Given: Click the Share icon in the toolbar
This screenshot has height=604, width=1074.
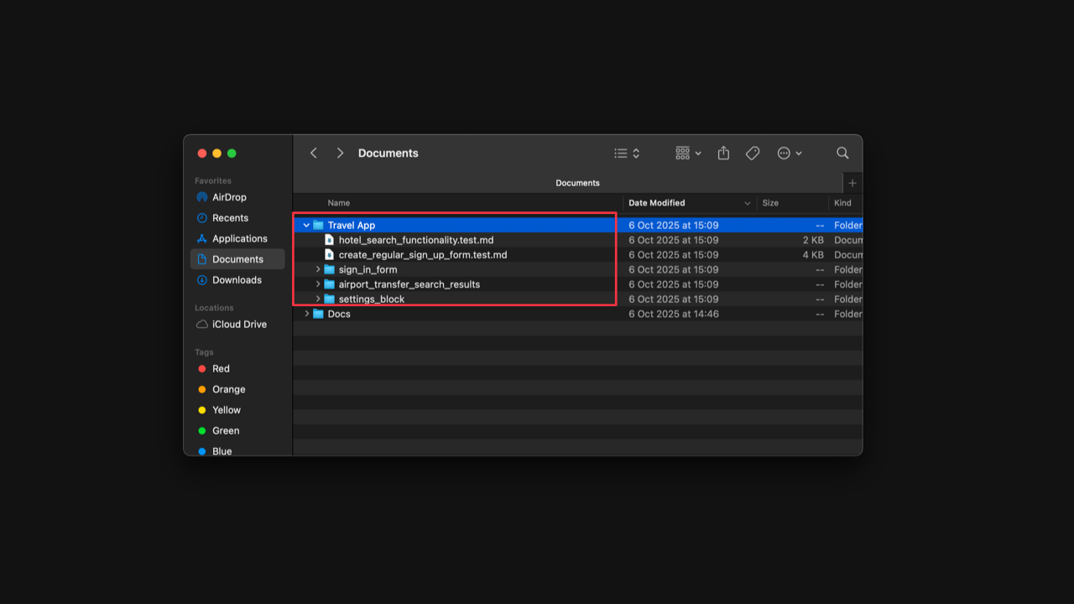Looking at the screenshot, I should pyautogui.click(x=722, y=153).
